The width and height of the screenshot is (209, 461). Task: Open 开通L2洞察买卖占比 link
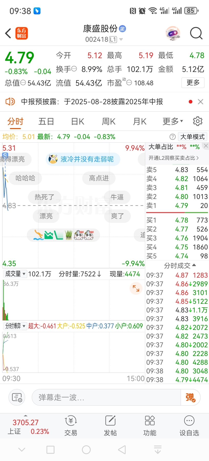174,158
